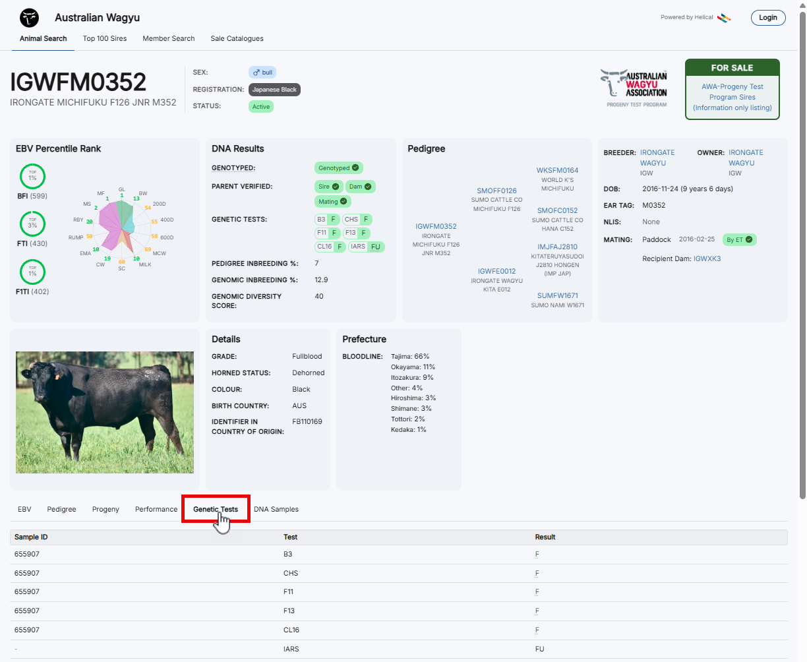Click the black bull photo thumbnail
The height and width of the screenshot is (662, 807).
[x=105, y=412]
